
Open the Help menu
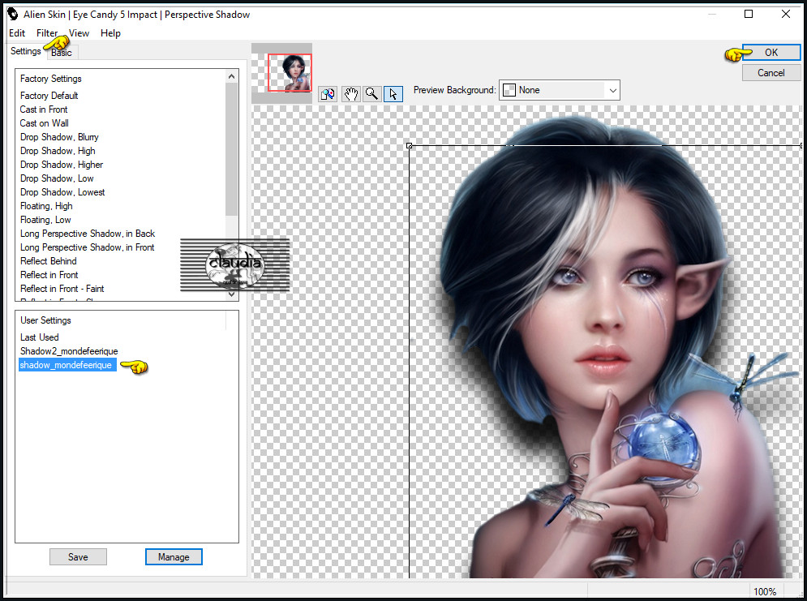(110, 33)
